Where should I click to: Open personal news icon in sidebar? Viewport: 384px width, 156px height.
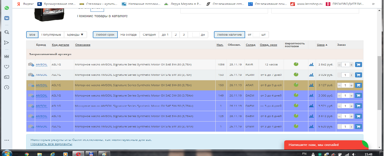pos(6,77)
